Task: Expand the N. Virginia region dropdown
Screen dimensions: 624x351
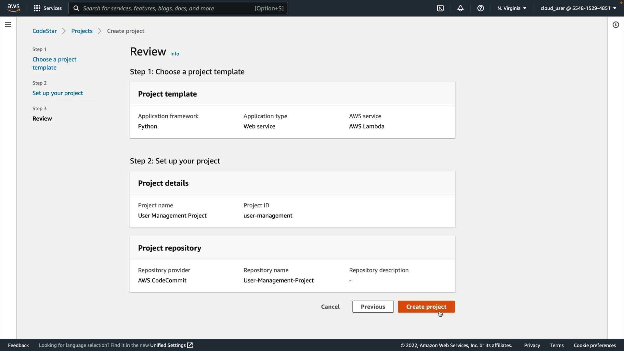Action: pos(512,8)
